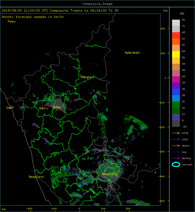Click the Hubli station label
This screenshot has width=195, height=212.
pos(43,108)
